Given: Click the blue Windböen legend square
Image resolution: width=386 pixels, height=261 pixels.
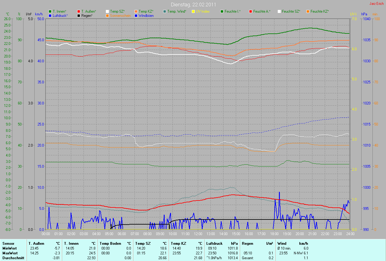Looking at the screenshot, I should 136,15.
